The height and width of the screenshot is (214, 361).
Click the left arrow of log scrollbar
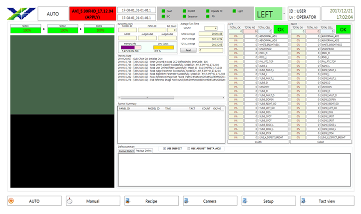(x=119, y=98)
